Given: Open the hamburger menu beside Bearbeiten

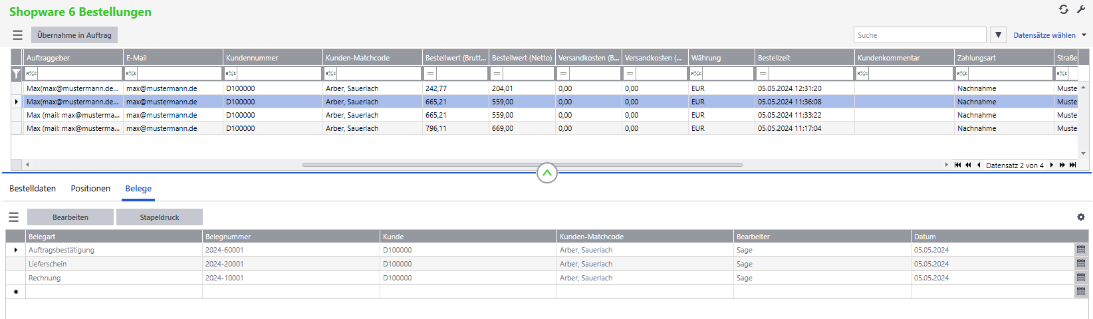Looking at the screenshot, I should [x=13, y=217].
